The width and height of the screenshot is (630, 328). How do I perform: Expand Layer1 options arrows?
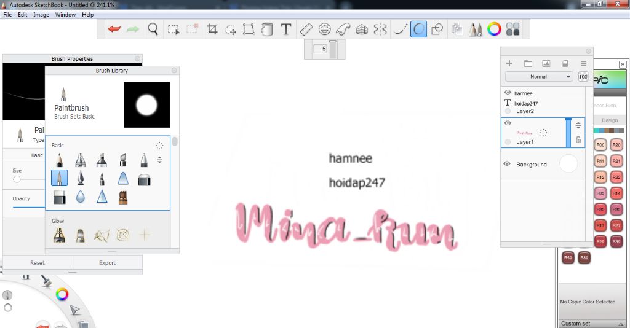point(578,125)
